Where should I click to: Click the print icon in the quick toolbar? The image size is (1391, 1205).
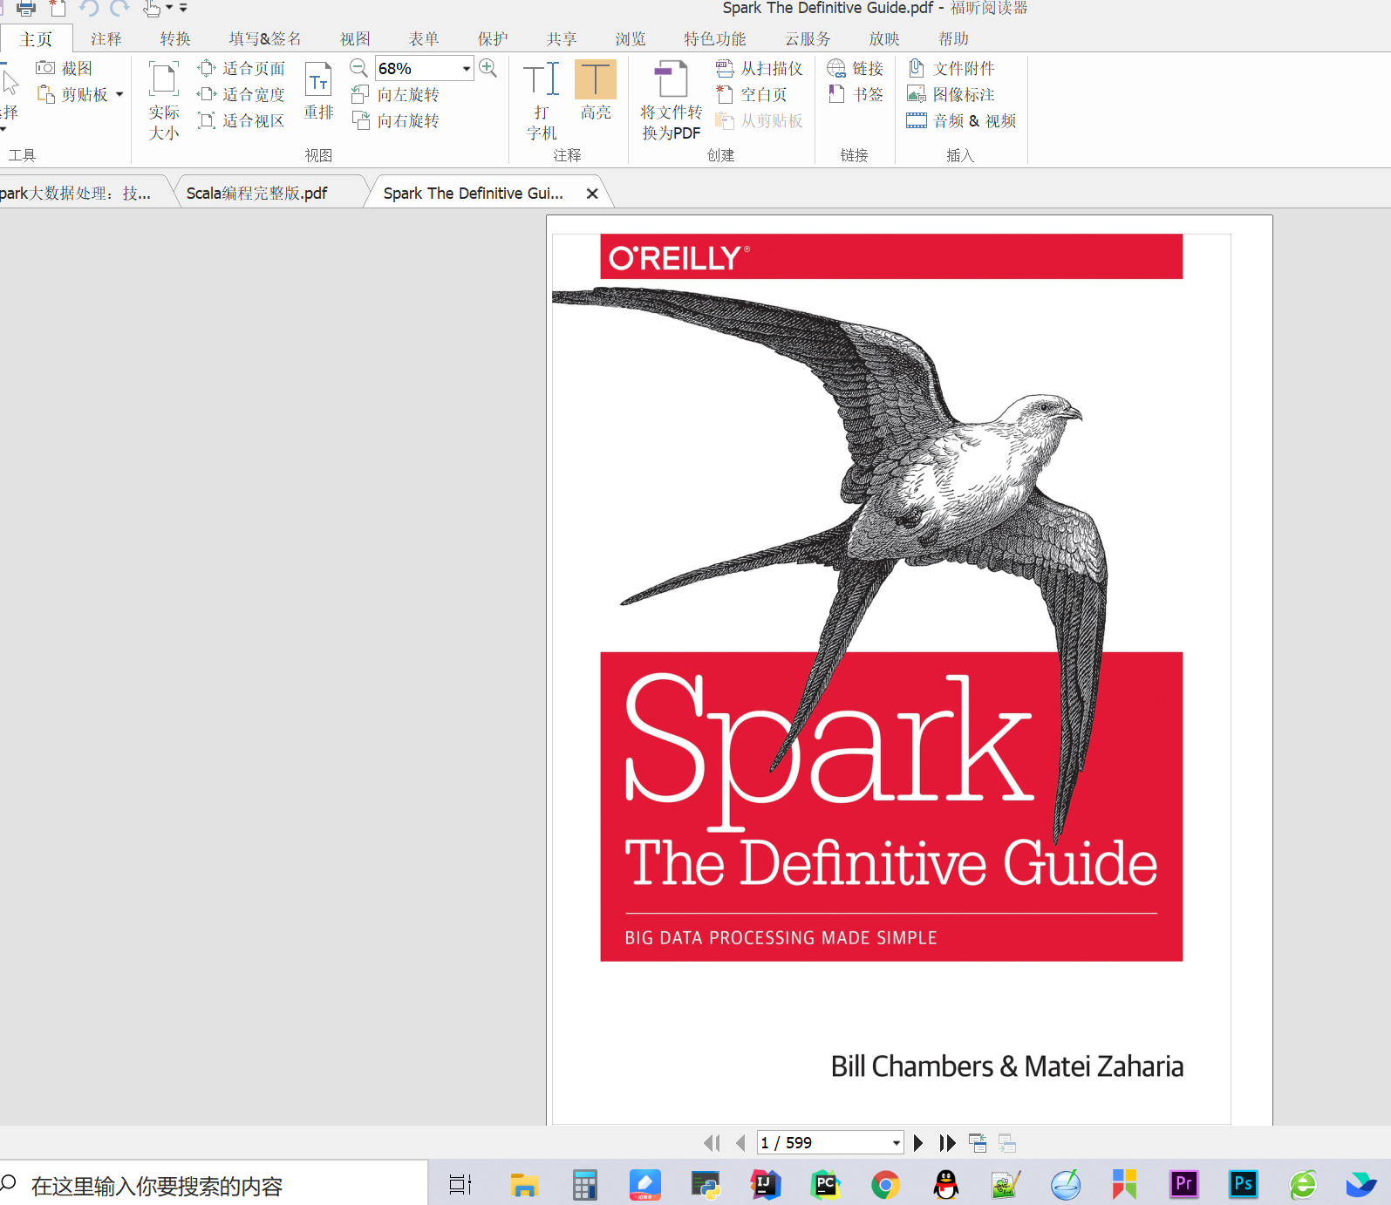click(x=26, y=9)
